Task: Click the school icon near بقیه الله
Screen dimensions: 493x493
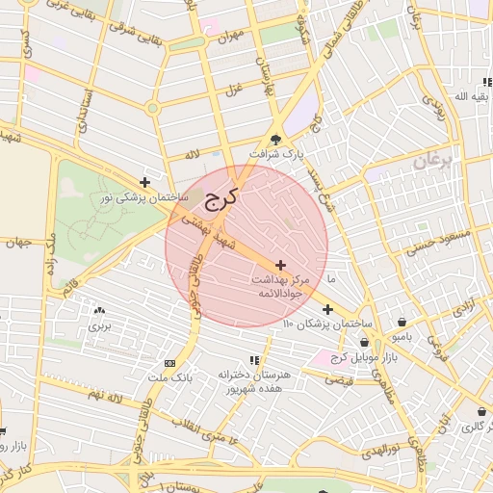Action: point(488,83)
